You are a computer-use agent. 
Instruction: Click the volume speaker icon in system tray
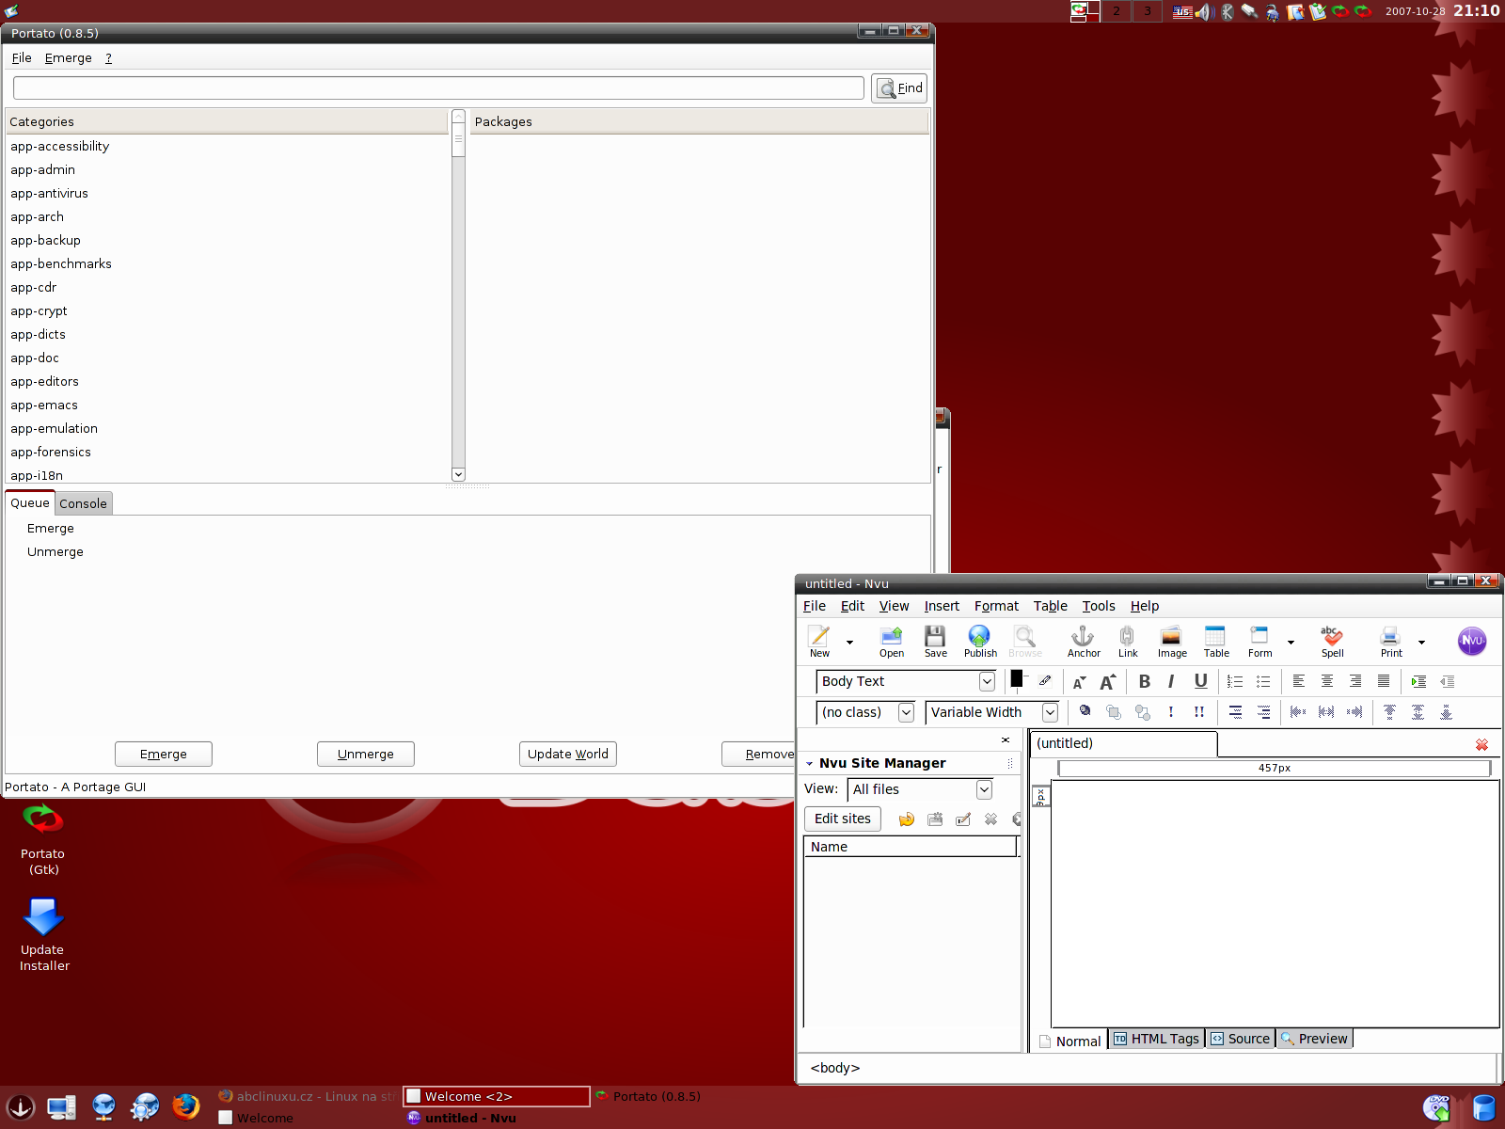coord(1205,11)
